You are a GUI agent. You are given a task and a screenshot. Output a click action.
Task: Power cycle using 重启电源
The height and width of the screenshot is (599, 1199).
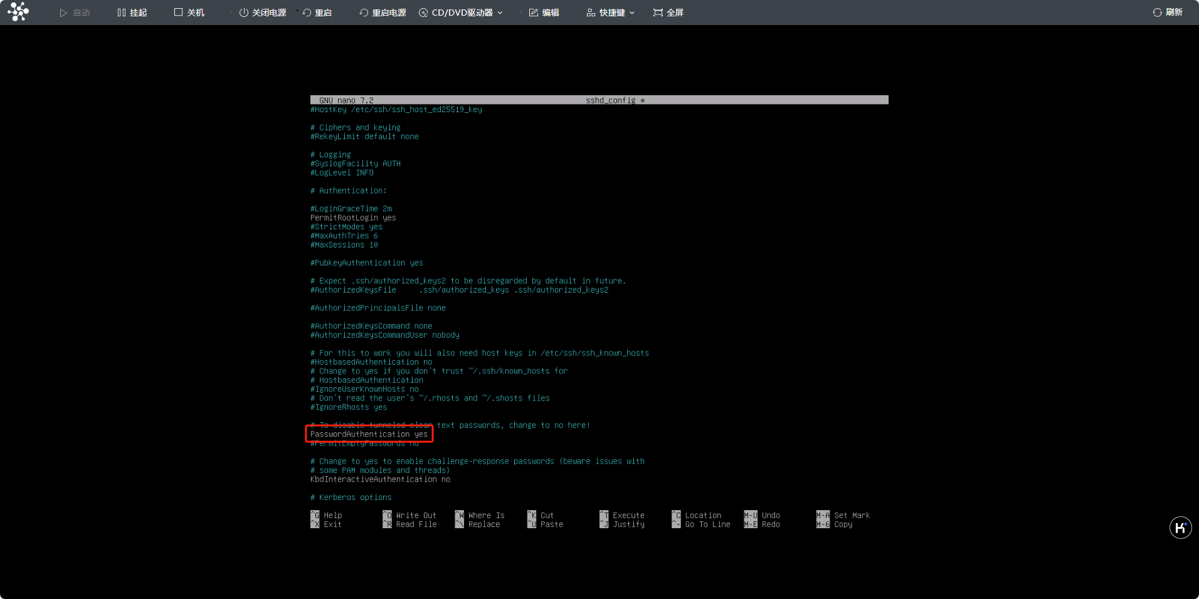click(x=383, y=13)
